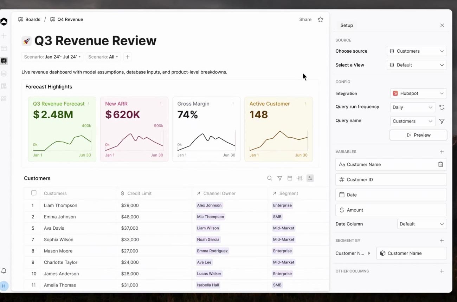The width and height of the screenshot is (457, 302).
Task: Open Gross Margin card options menu
Action: (x=233, y=104)
